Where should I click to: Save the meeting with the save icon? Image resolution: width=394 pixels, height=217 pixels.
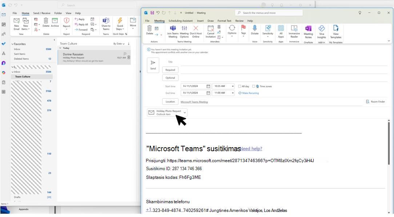[152, 13]
